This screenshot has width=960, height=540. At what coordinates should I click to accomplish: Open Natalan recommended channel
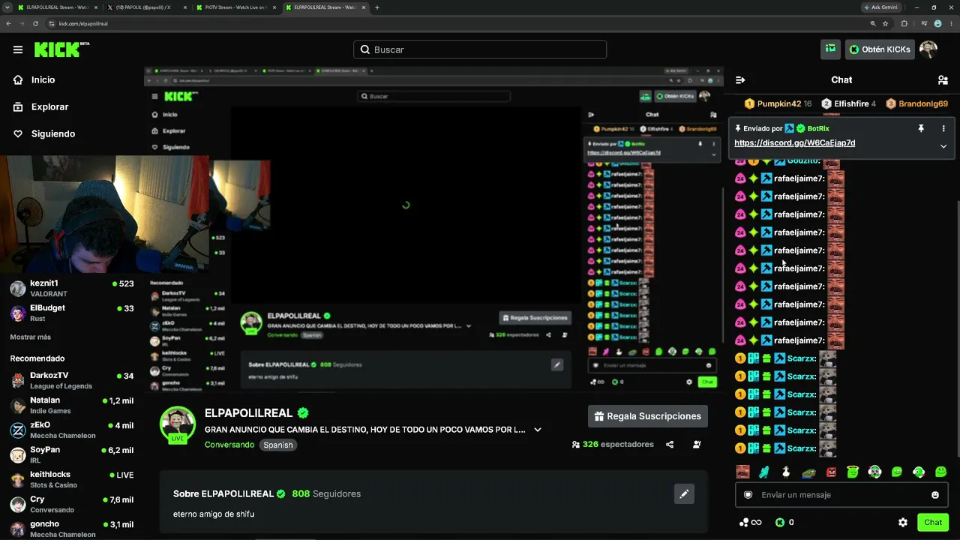pos(72,405)
